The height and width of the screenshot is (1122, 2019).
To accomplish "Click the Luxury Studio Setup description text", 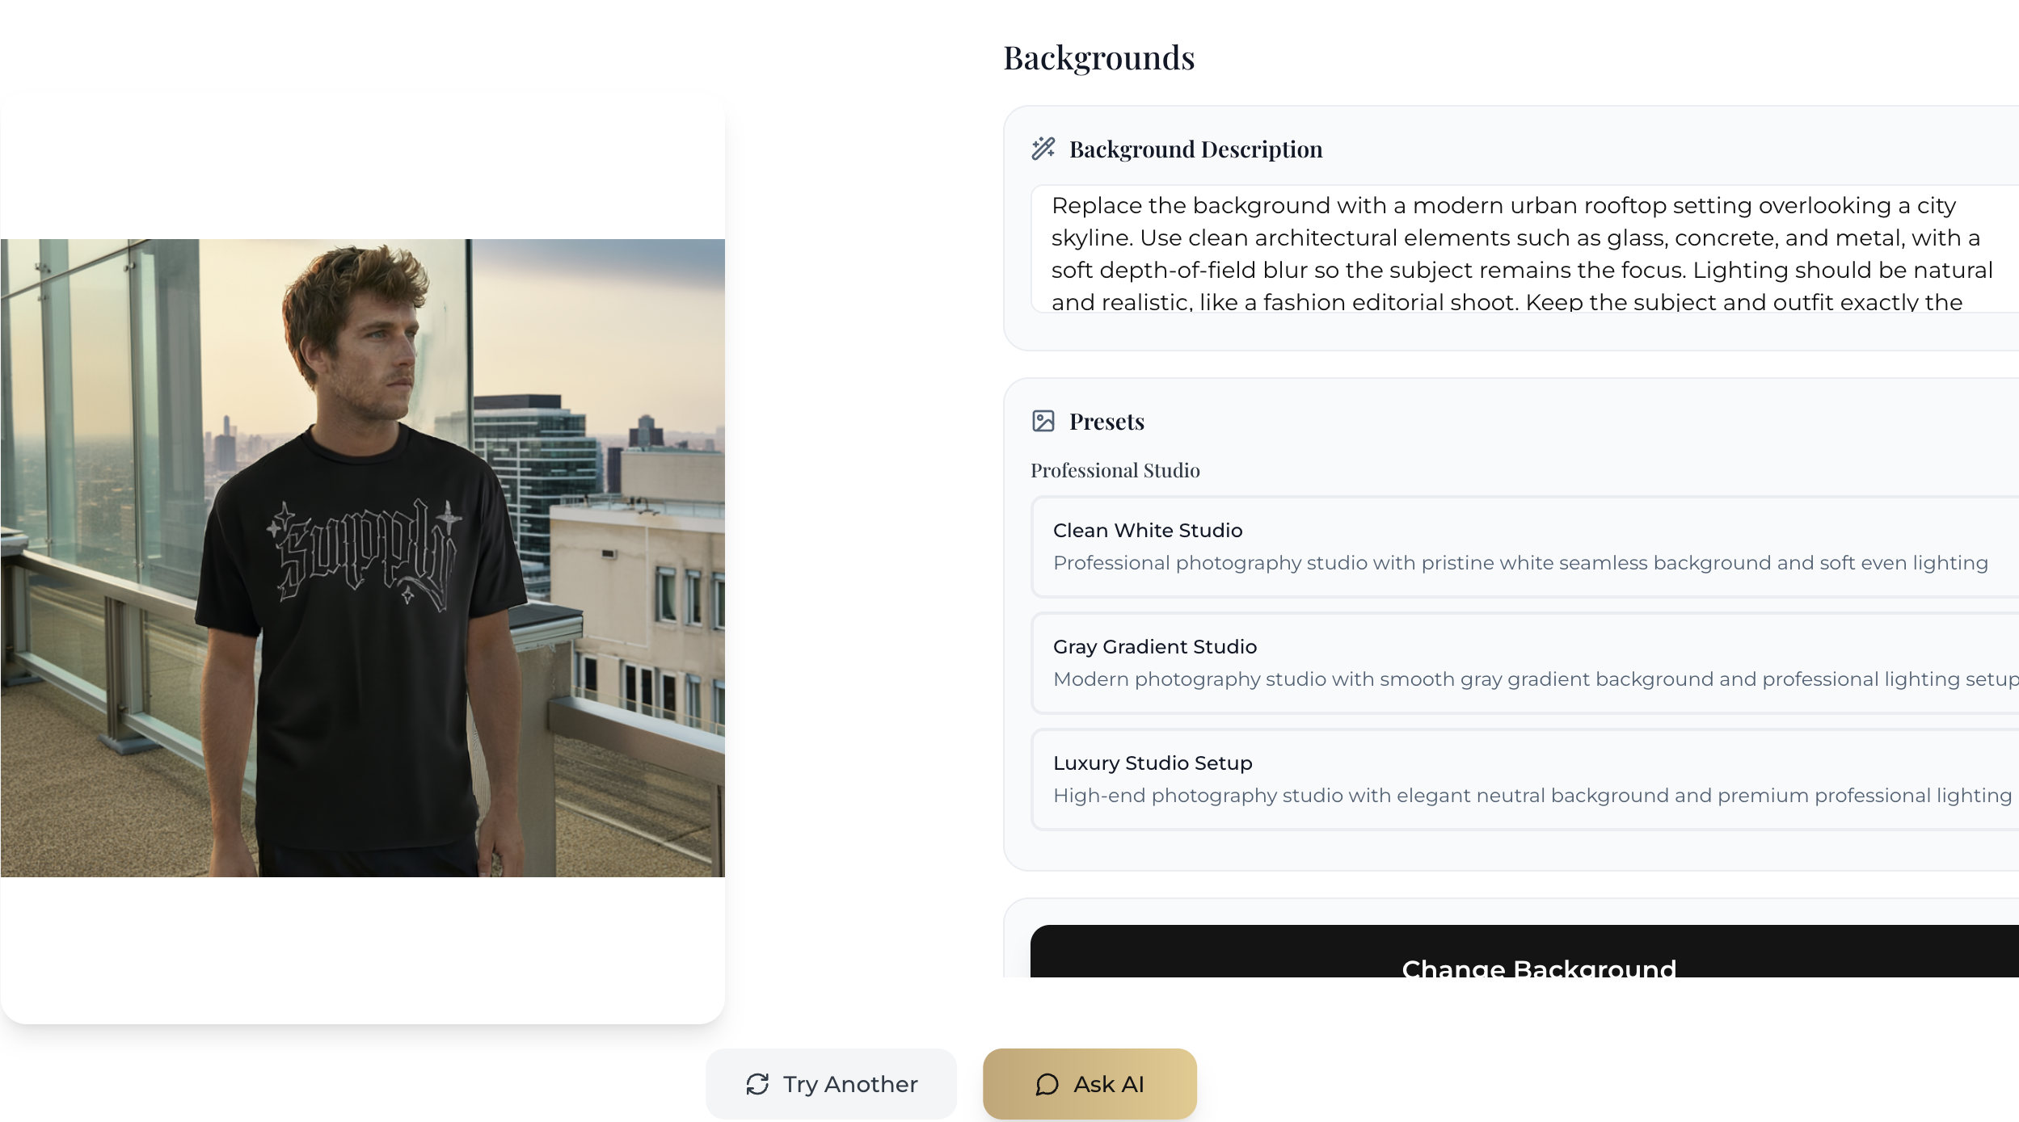I will click(x=1532, y=796).
